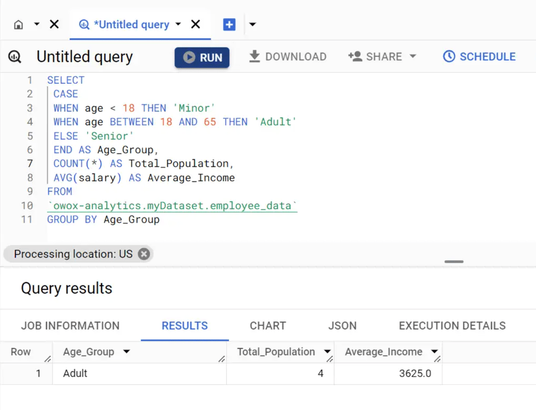
Task: Open the Untitled query tab dropdown arrow
Action: [178, 24]
